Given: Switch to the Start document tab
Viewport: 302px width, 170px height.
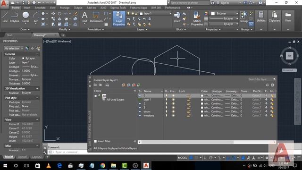Looking at the screenshot, I should point(9,35).
